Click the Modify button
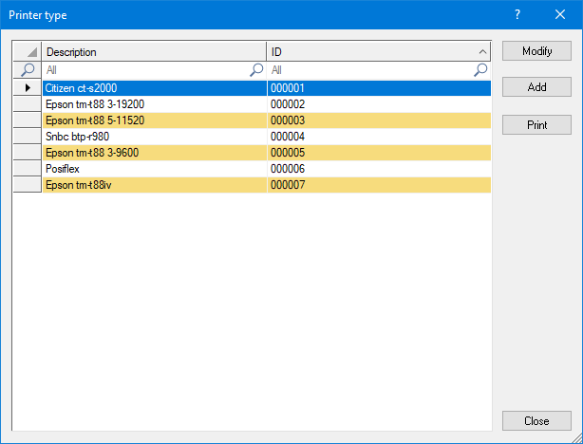Screen dimensions: 583x444 pos(536,51)
